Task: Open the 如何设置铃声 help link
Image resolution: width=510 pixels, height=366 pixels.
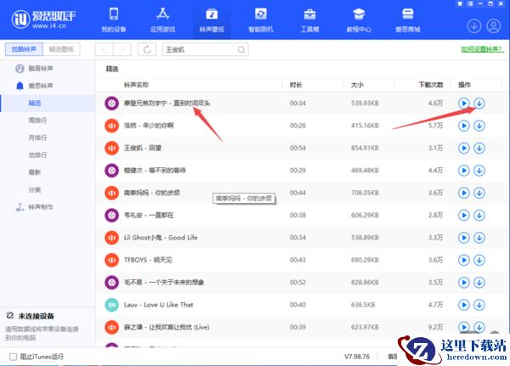Action: [482, 49]
